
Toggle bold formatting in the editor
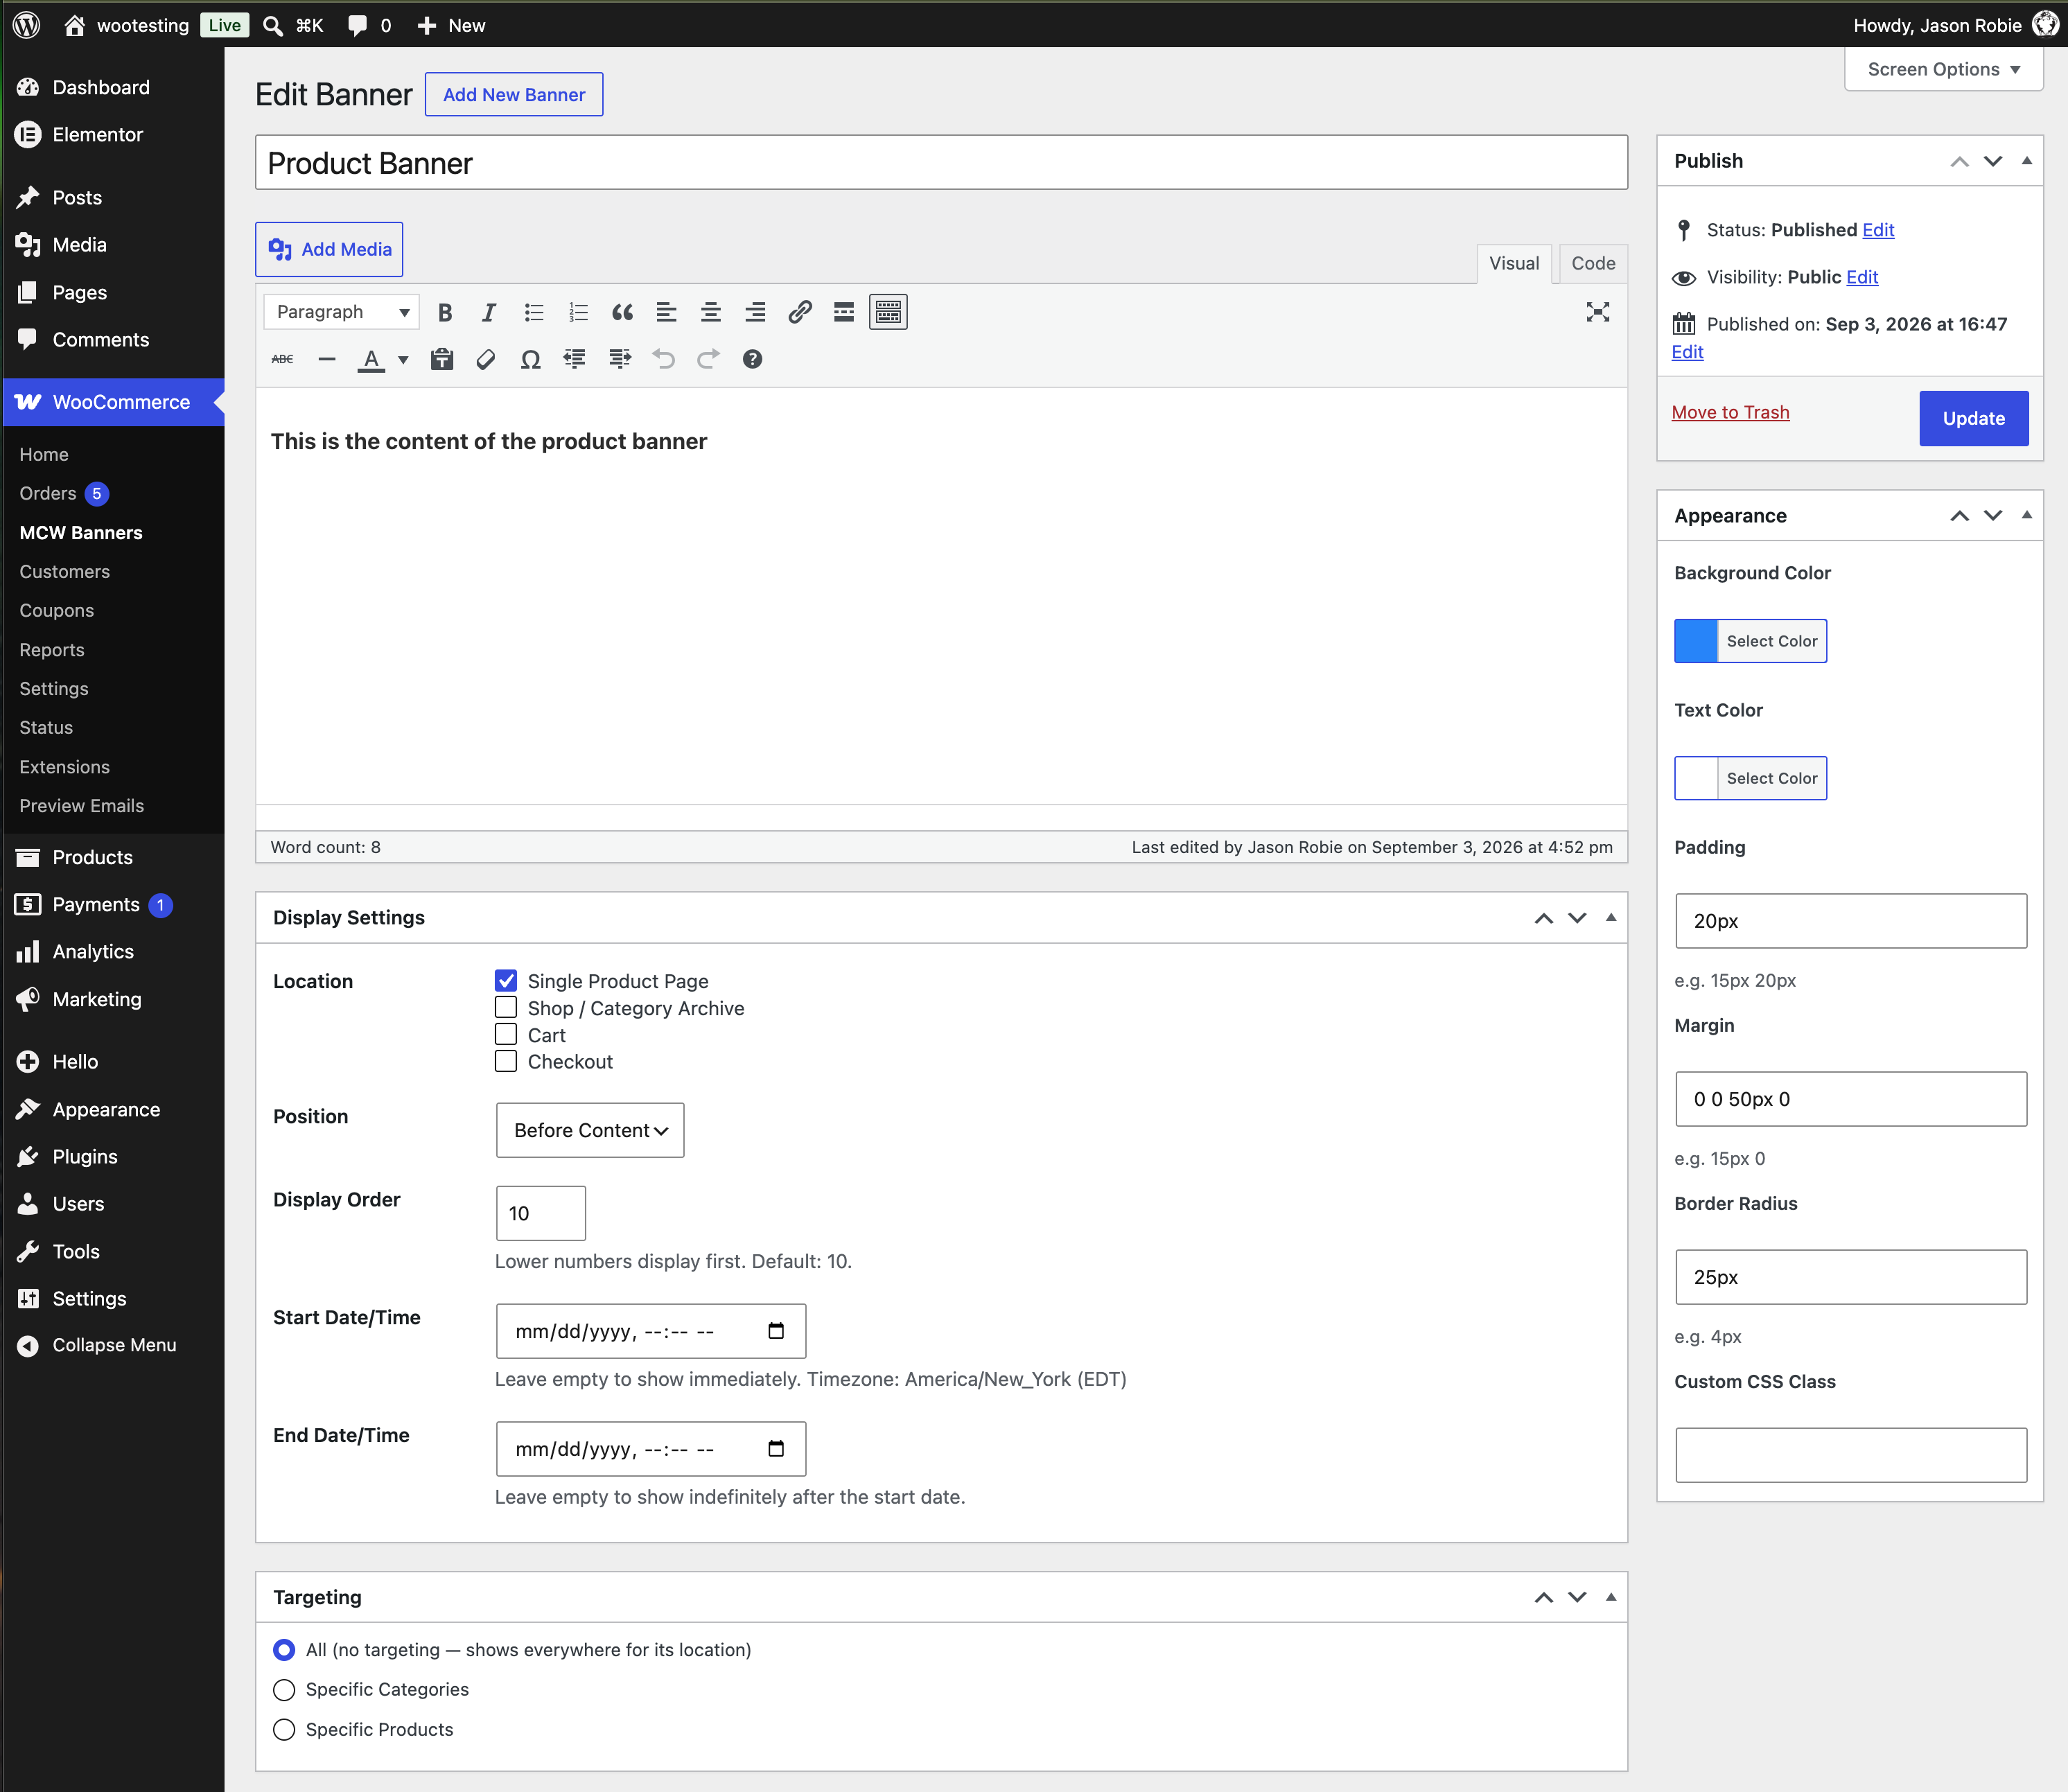pos(445,312)
